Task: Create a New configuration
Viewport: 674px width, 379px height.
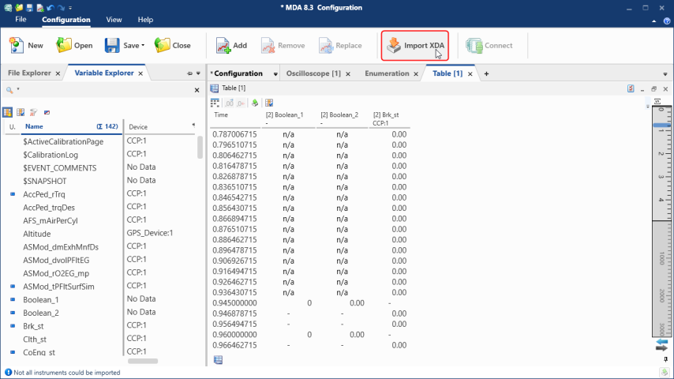Action: [26, 46]
